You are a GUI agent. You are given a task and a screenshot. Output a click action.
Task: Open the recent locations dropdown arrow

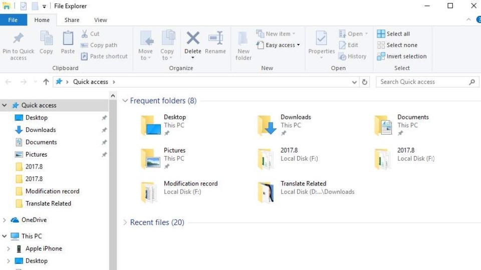tap(35, 81)
